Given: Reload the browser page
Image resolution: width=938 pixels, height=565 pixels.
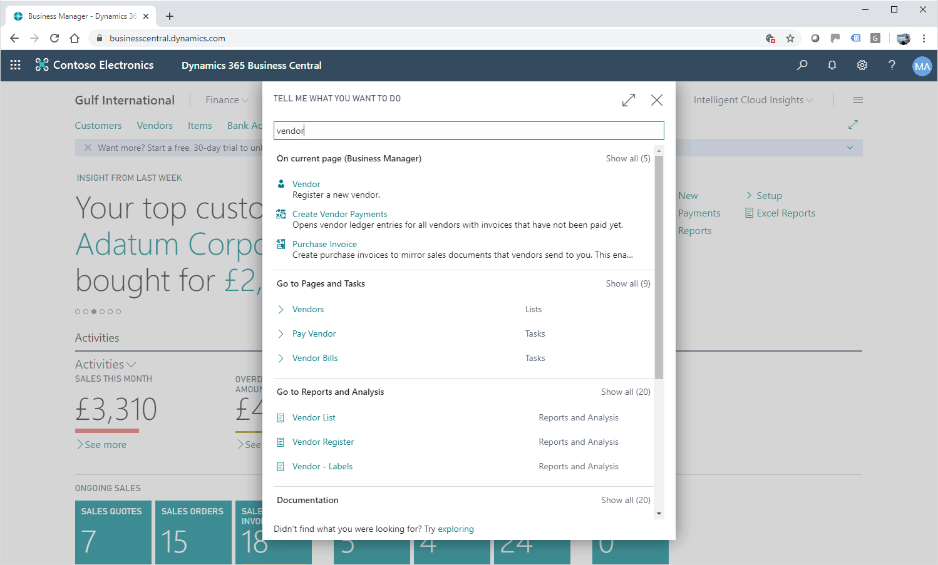Looking at the screenshot, I should pyautogui.click(x=54, y=38).
